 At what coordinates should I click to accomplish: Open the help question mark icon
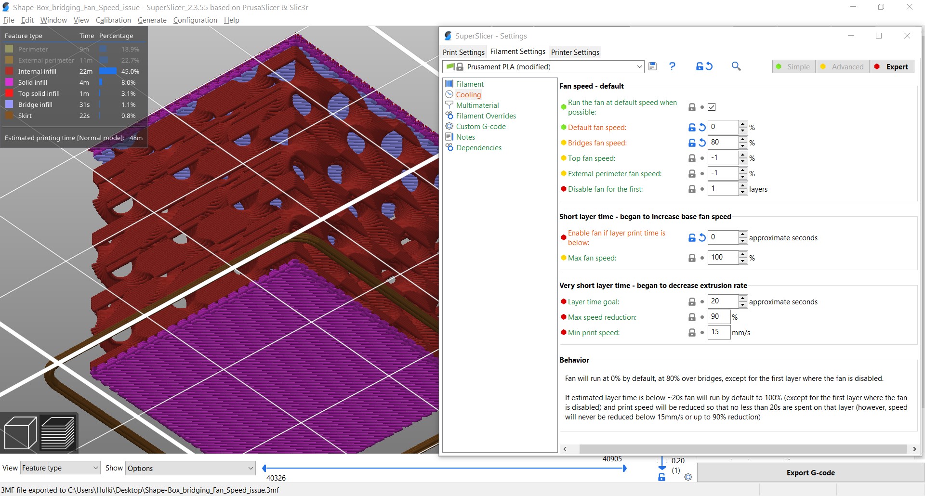(x=672, y=66)
